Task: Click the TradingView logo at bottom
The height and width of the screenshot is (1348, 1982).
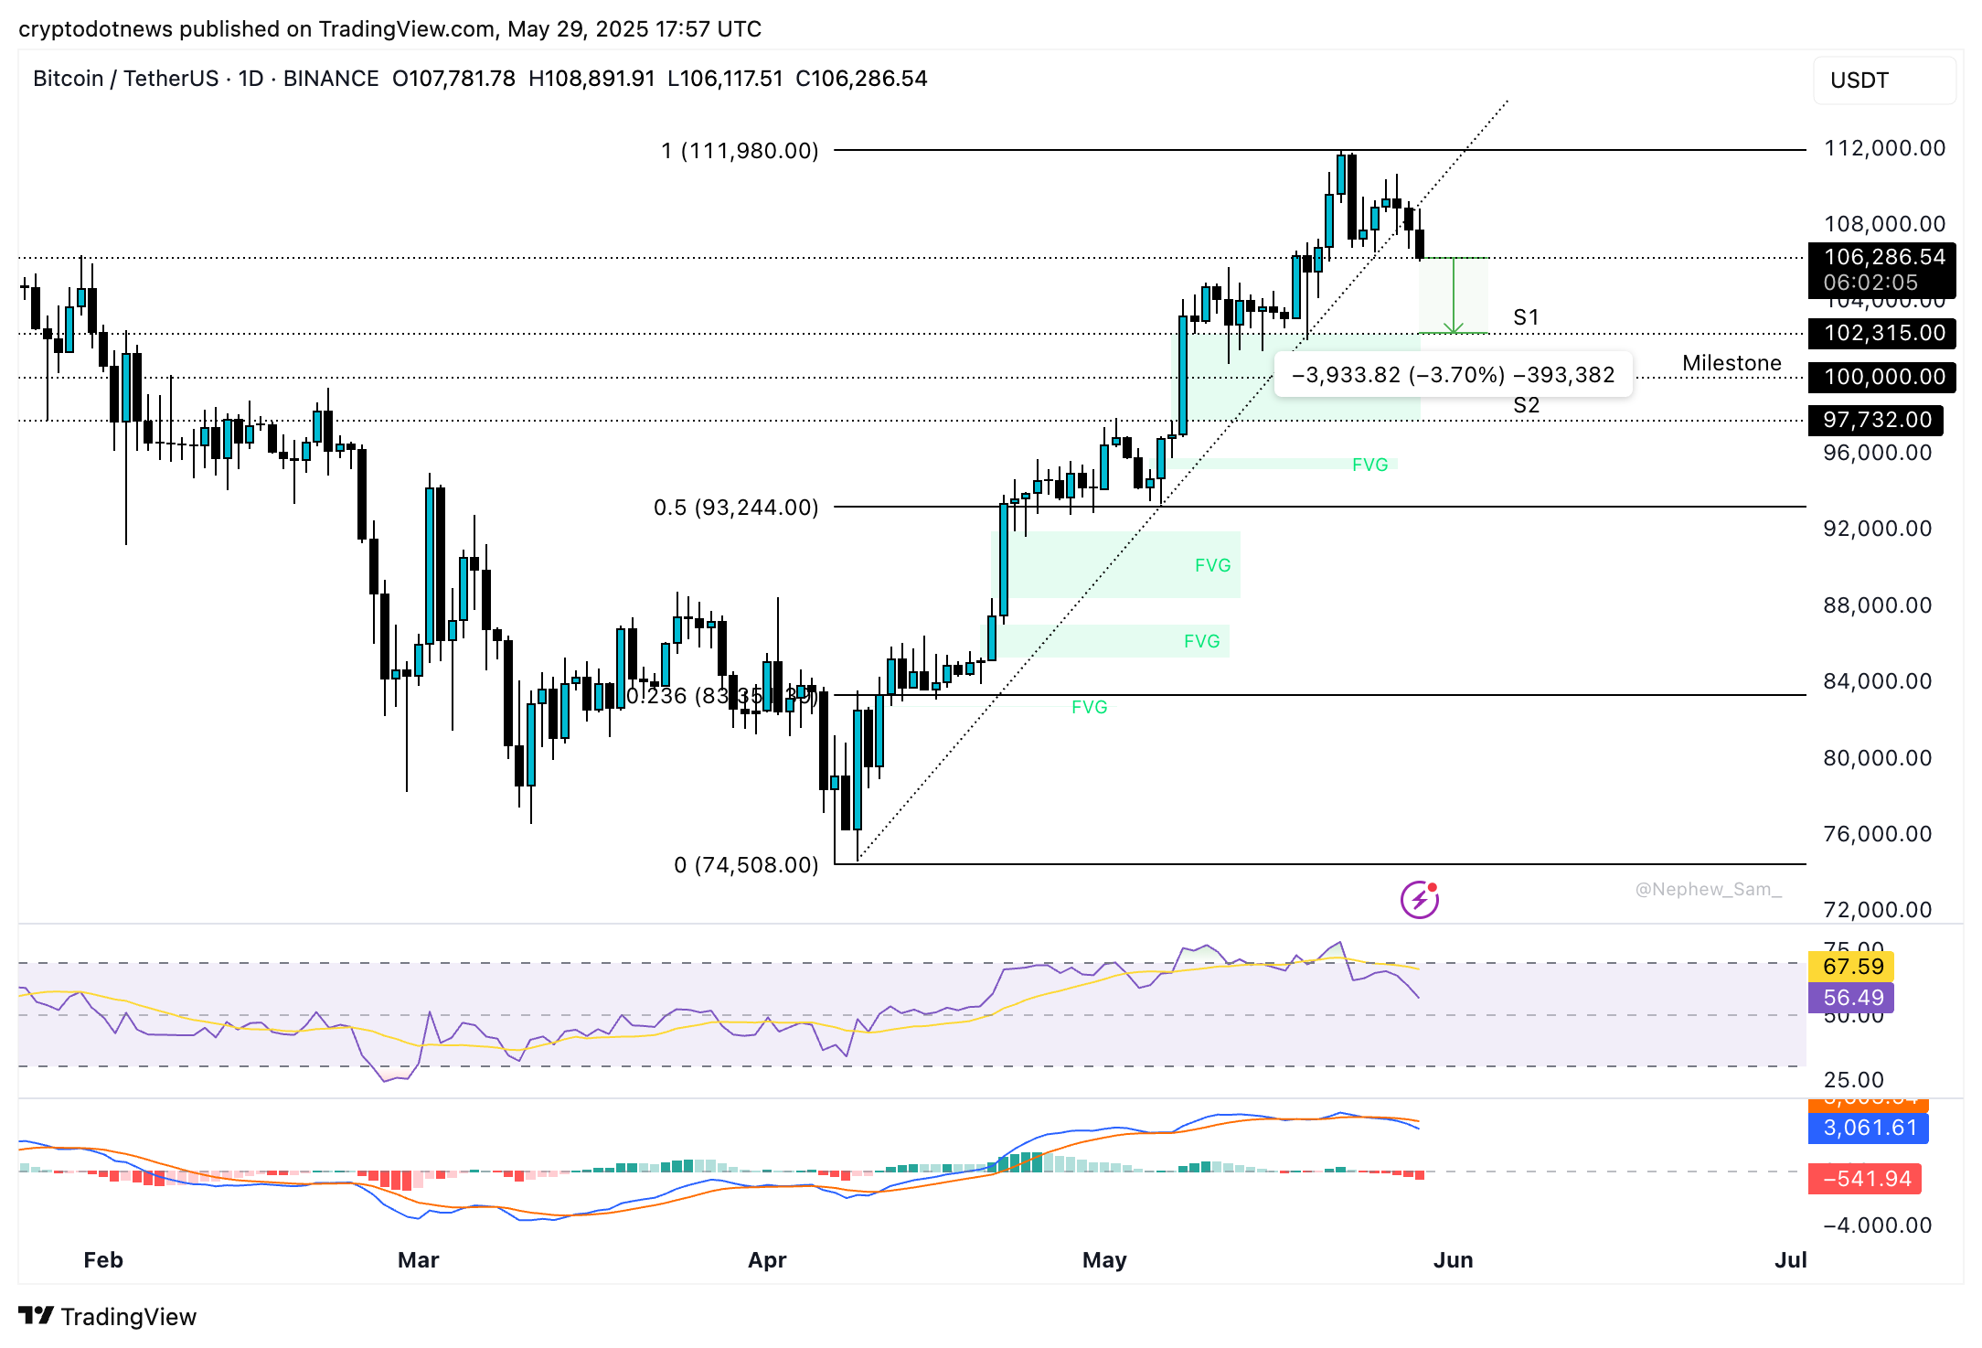Action: click(108, 1316)
